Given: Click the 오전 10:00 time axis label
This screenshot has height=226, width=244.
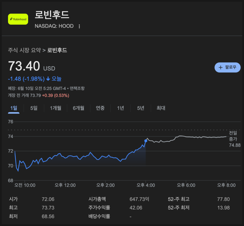Looking at the screenshot, I should [25, 185].
